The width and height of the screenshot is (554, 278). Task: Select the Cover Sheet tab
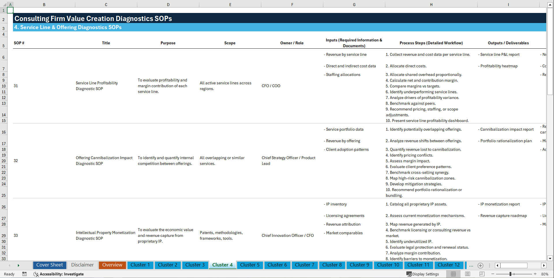49,265
